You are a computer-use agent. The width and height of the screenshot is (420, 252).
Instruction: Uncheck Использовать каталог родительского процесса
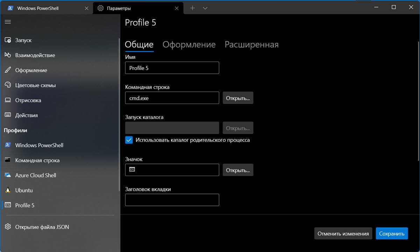pyautogui.click(x=129, y=140)
